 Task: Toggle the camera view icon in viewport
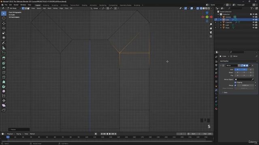click(211, 32)
